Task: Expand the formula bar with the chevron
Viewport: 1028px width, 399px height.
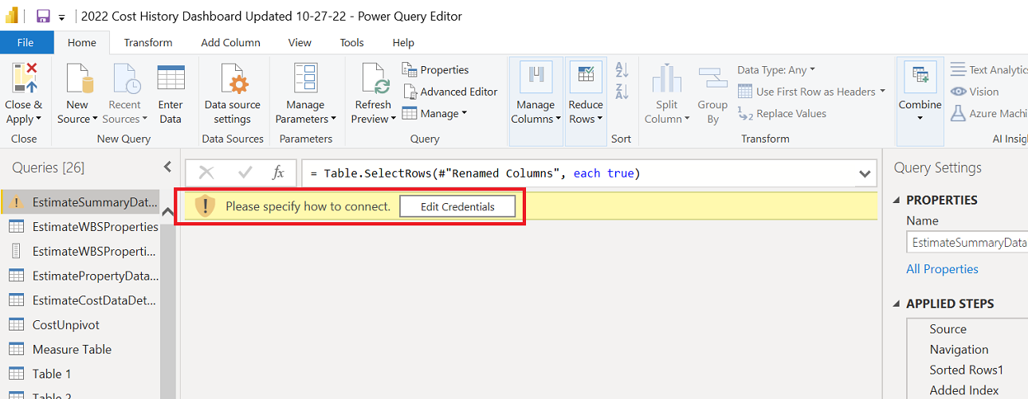Action: [x=865, y=174]
